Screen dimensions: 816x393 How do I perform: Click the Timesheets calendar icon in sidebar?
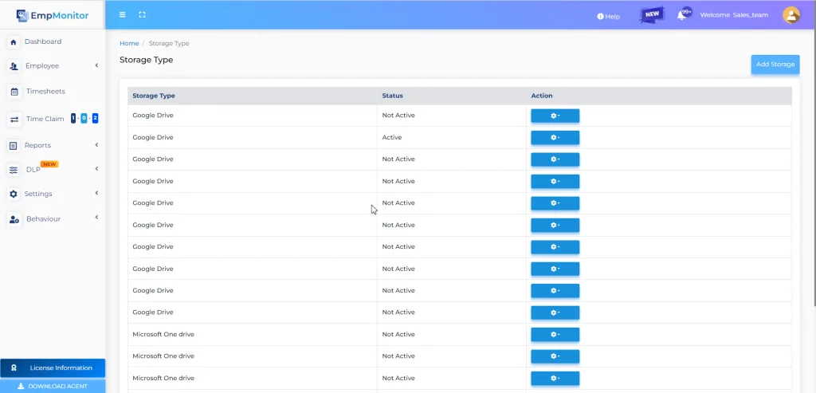[x=14, y=92]
